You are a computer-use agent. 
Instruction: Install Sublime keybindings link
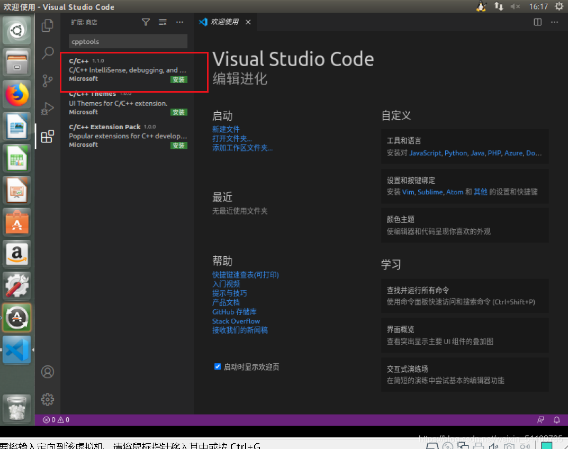pyautogui.click(x=430, y=192)
